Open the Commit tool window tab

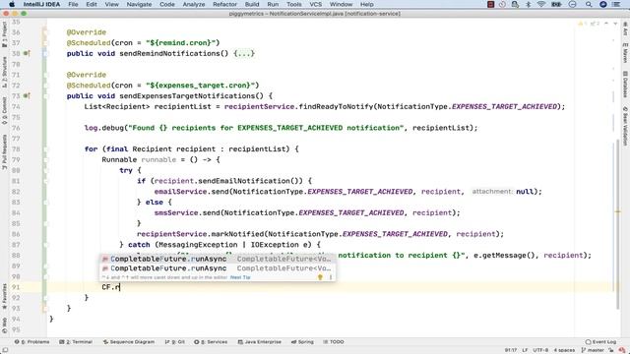(4, 110)
